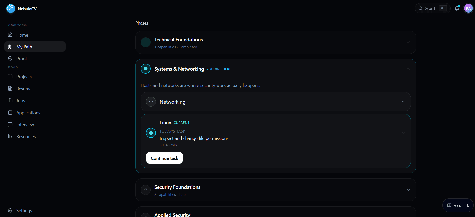Open notifications bell icon
The image size is (475, 217).
pyautogui.click(x=457, y=8)
